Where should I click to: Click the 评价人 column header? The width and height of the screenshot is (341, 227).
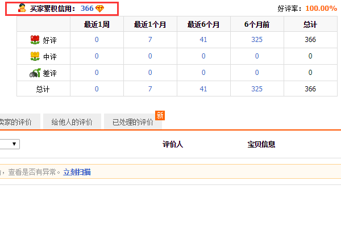click(173, 144)
